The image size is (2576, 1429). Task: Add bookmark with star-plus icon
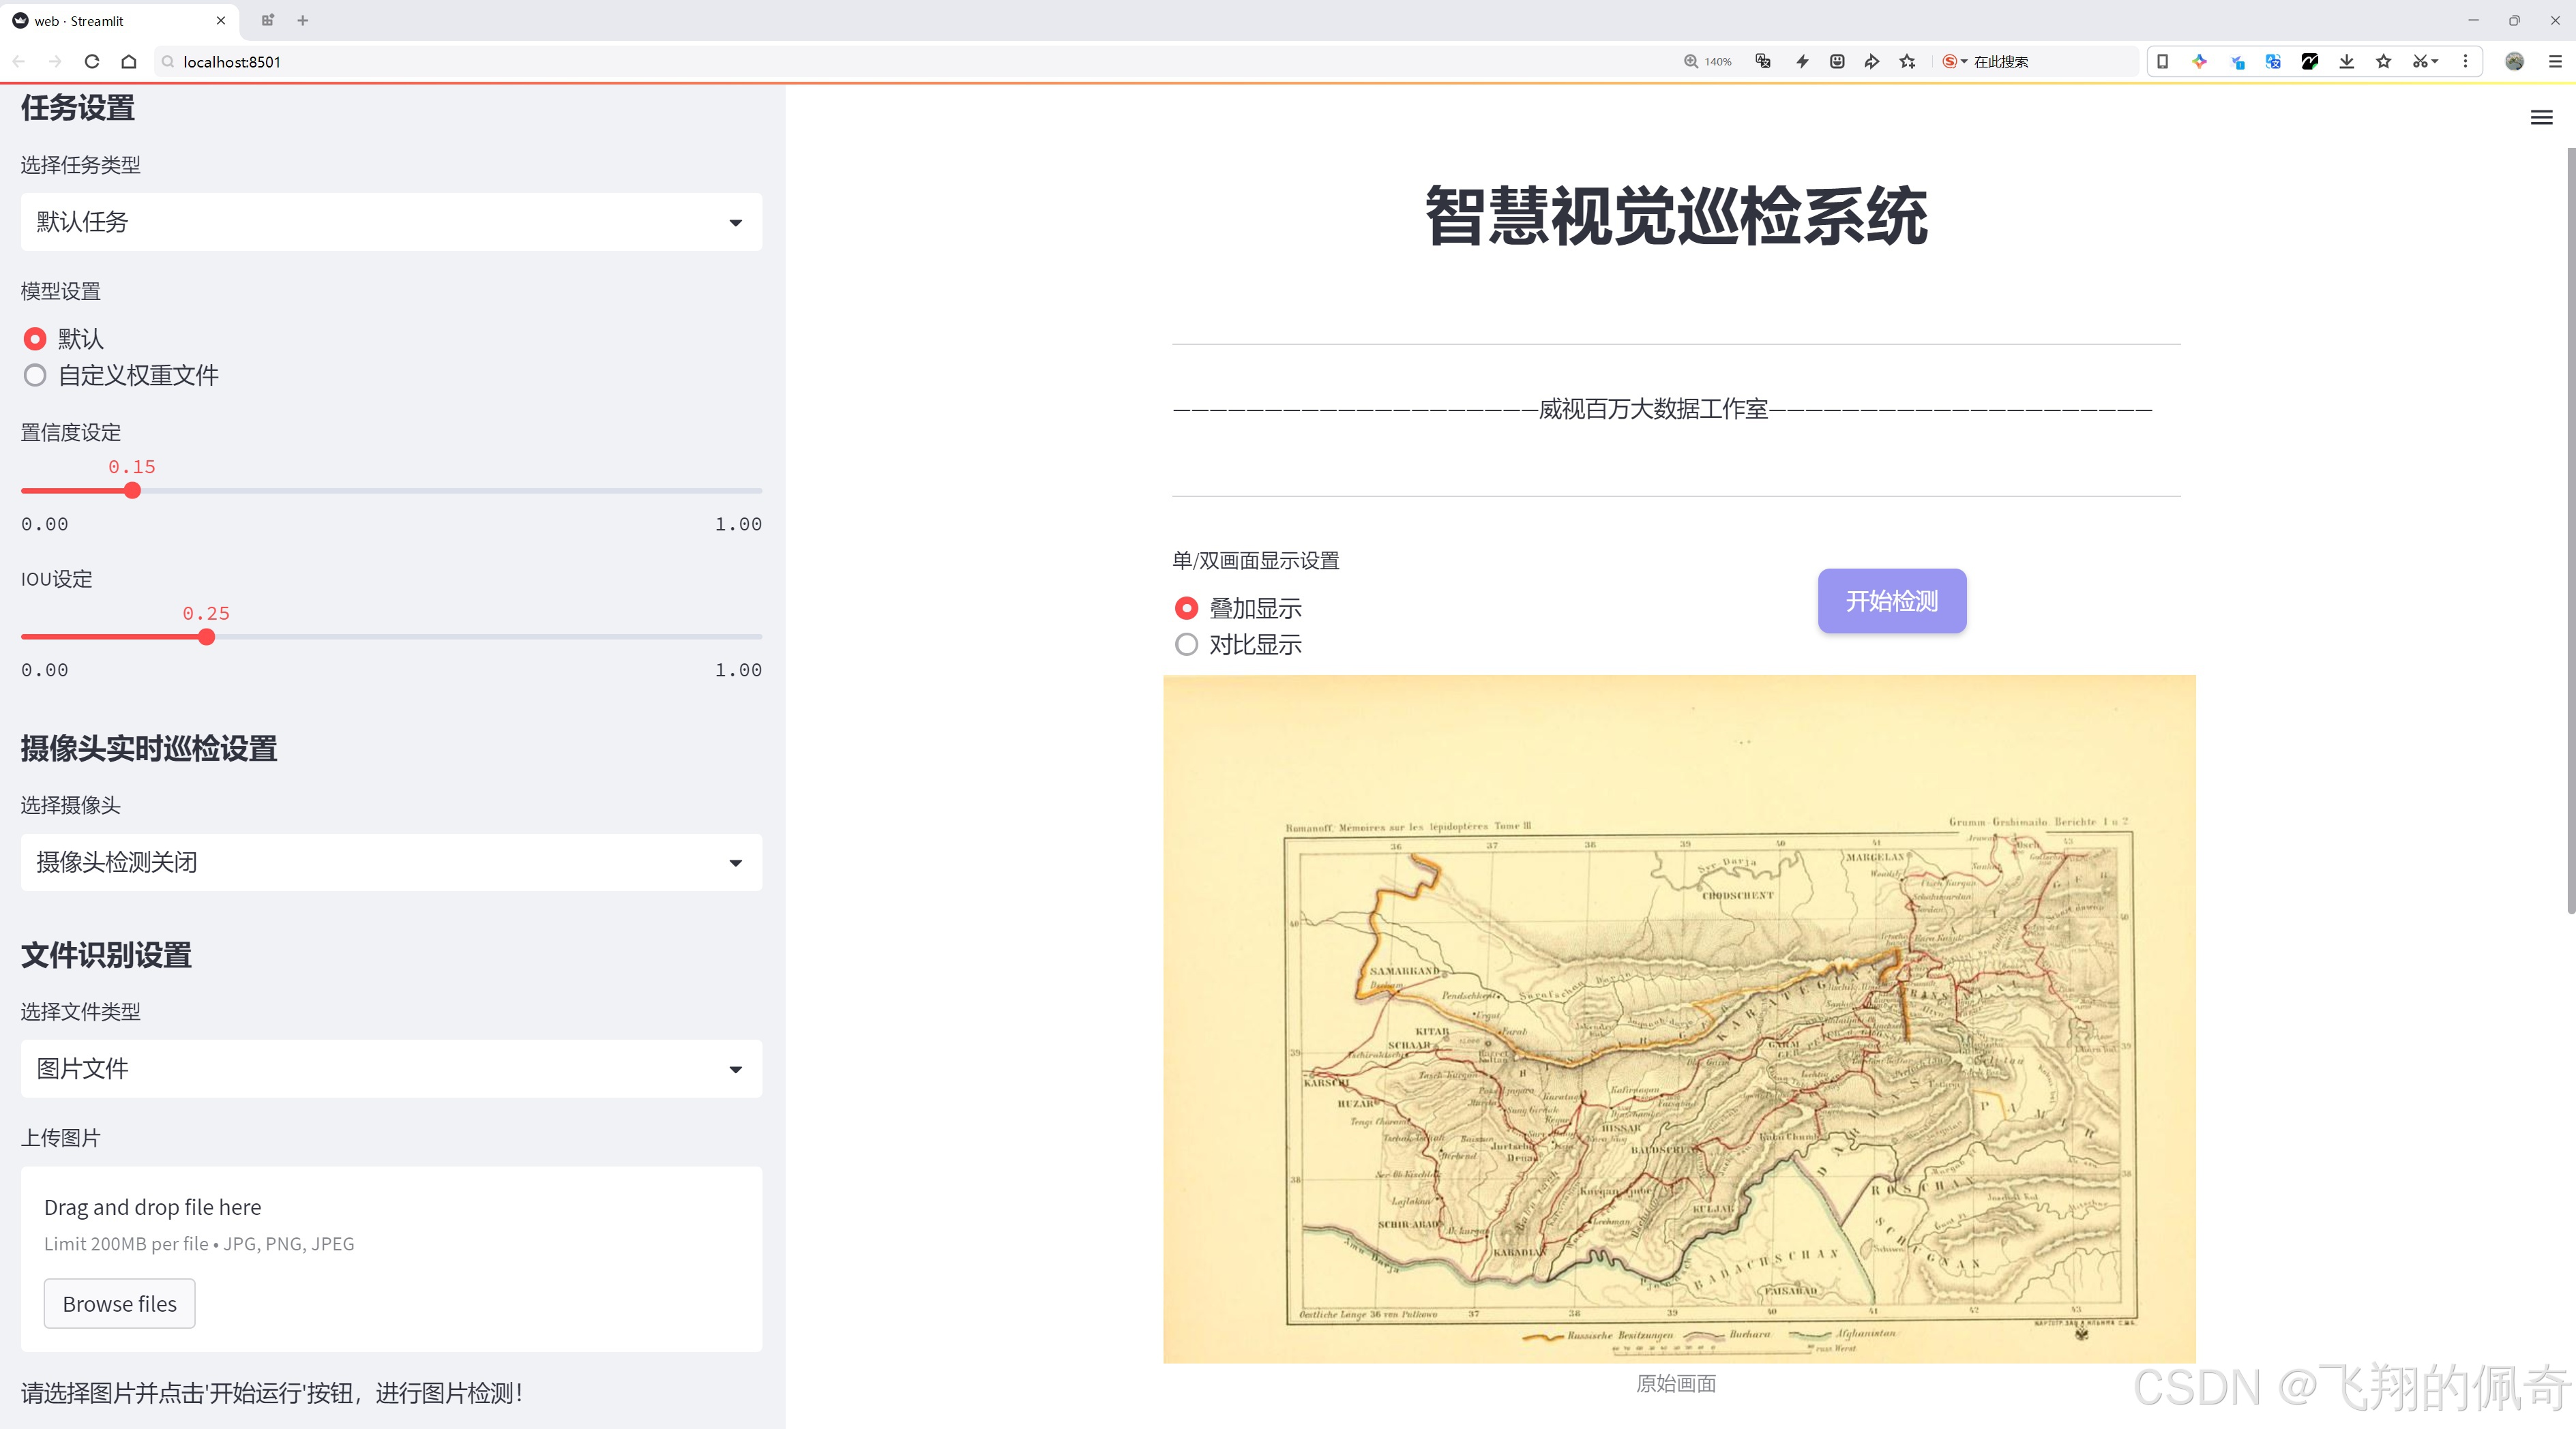tap(1908, 61)
